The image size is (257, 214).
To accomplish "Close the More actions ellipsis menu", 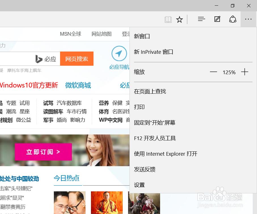I will tap(248, 19).
